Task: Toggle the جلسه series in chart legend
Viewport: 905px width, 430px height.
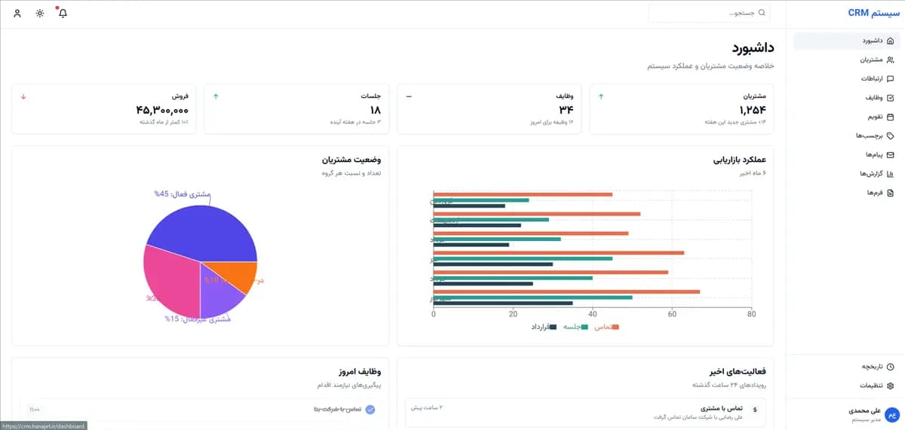Action: [x=574, y=327]
